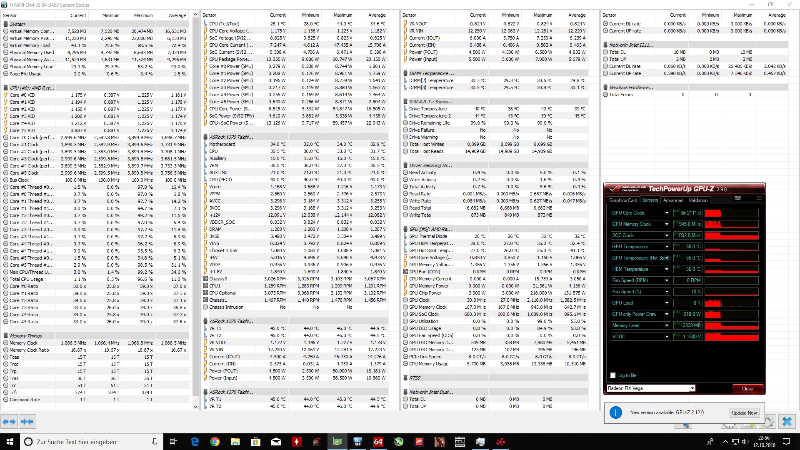The image size is (800, 450).
Task: Click the GPU Load history graph in GPU-Z
Action: (731, 303)
